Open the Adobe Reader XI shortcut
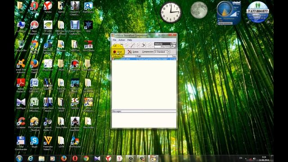This screenshot has width=288, height=162. click(x=21, y=85)
